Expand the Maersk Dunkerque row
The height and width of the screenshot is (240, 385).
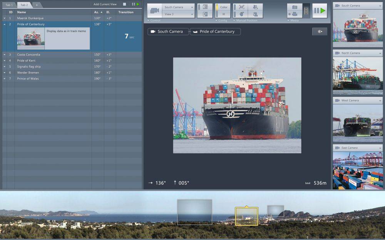(4, 18)
